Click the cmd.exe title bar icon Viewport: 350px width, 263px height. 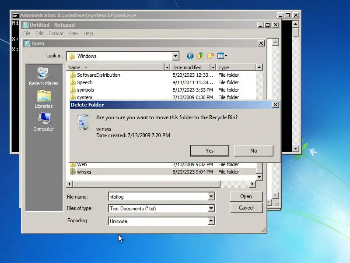(x=15, y=15)
